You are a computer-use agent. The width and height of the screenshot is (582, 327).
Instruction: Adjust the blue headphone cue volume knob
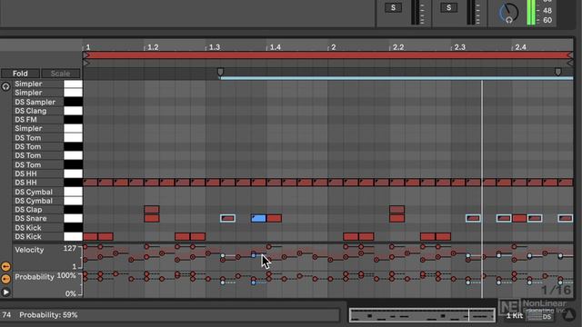(x=508, y=14)
